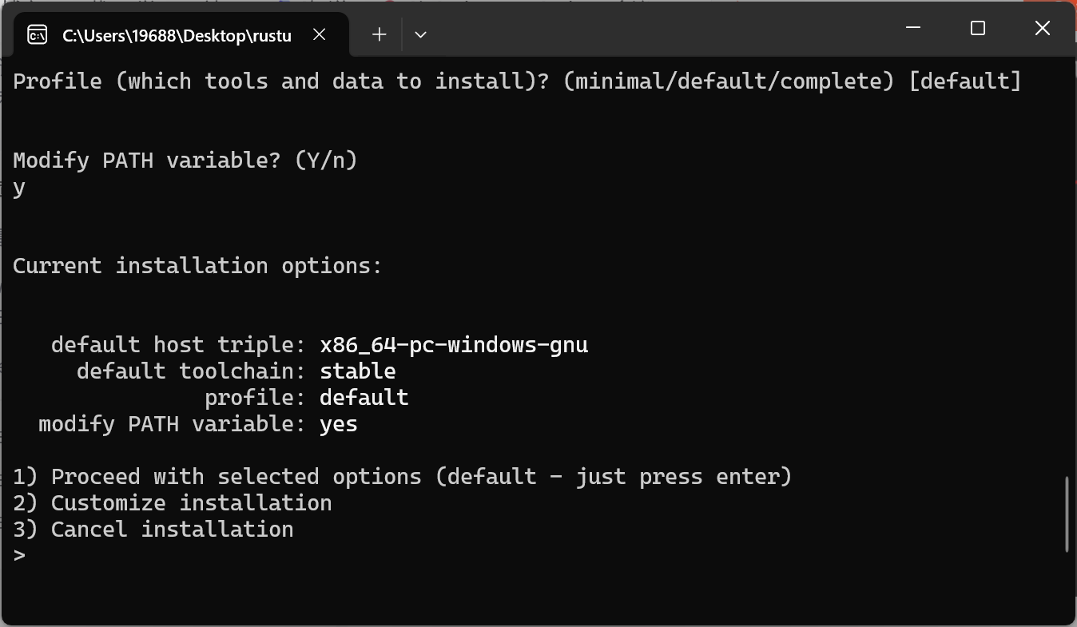Click the "Profile (which tools and data" line
This screenshot has height=627, width=1077.
pyautogui.click(x=517, y=81)
